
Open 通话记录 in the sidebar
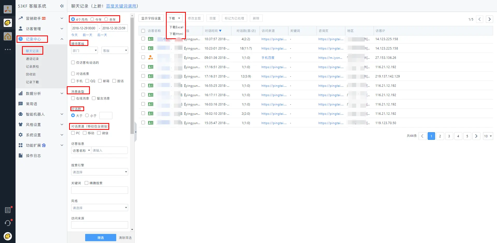pos(32,59)
